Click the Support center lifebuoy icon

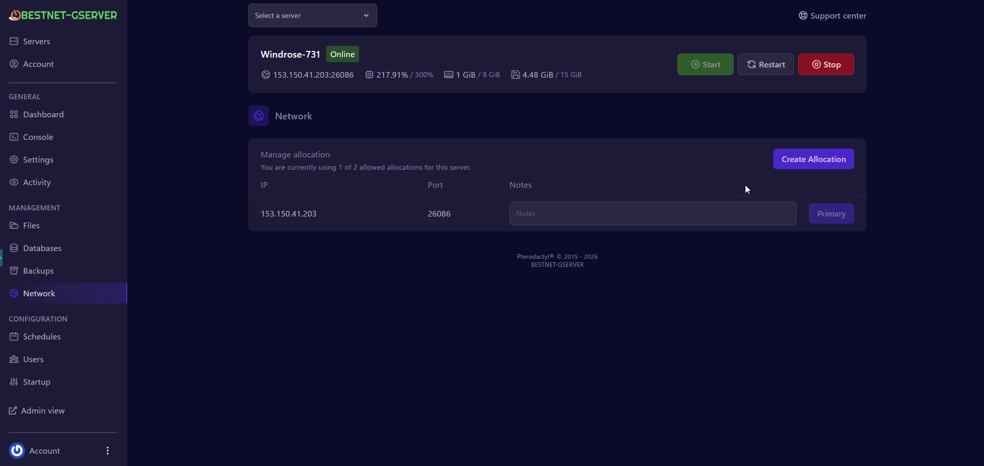tap(803, 15)
